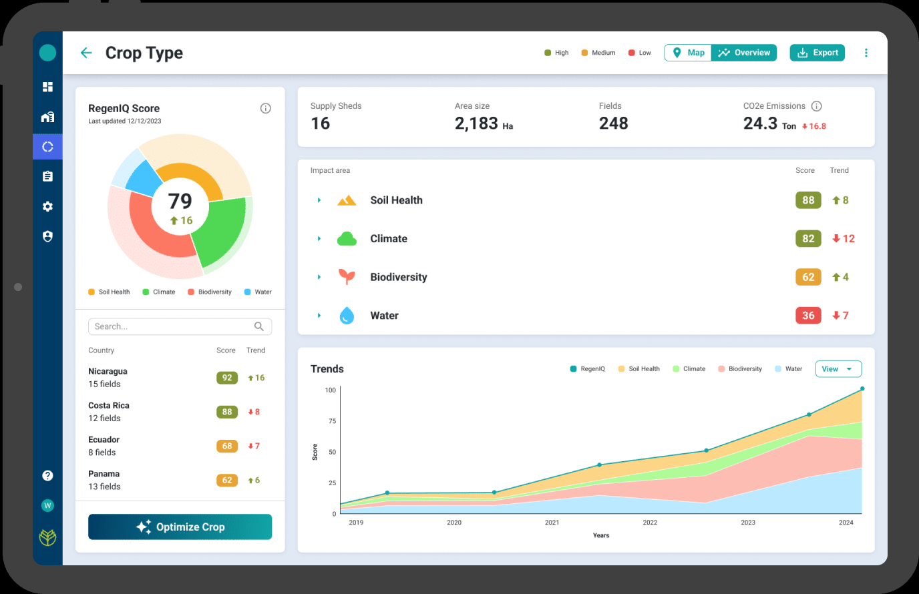Click the Supply Sheds value 16
The width and height of the screenshot is (919, 594).
[321, 123]
